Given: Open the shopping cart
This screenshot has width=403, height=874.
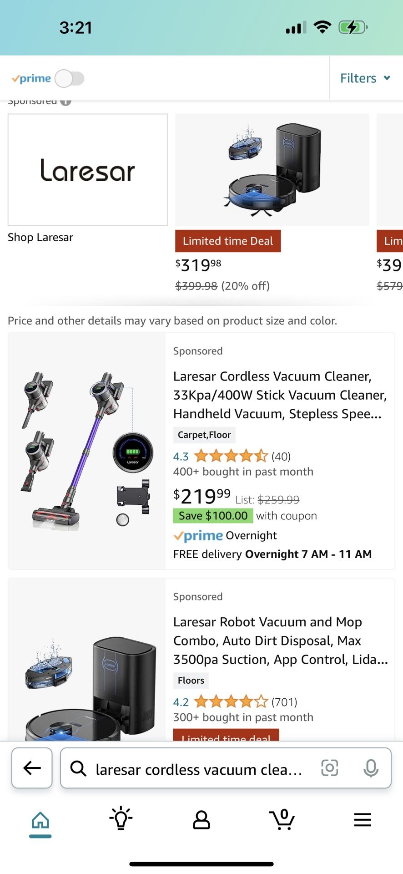Looking at the screenshot, I should [x=282, y=819].
